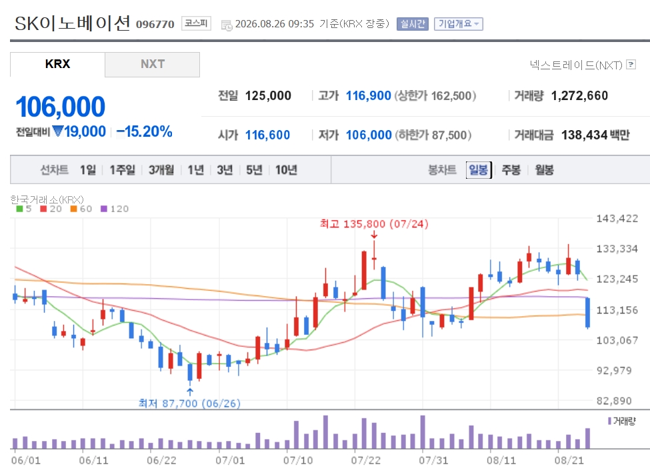650x475 pixels.
Task: Switch to the NXT tab
Action: (x=153, y=64)
